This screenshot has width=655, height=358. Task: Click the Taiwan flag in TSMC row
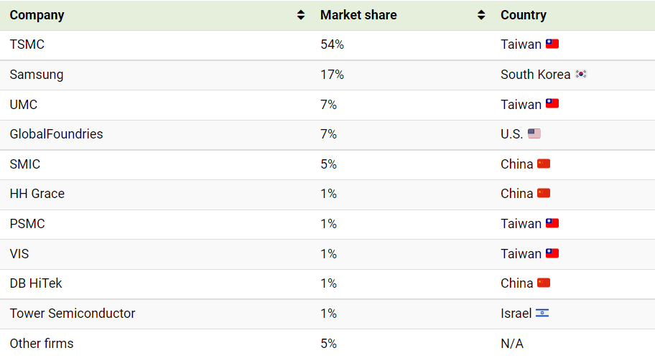[x=552, y=44]
